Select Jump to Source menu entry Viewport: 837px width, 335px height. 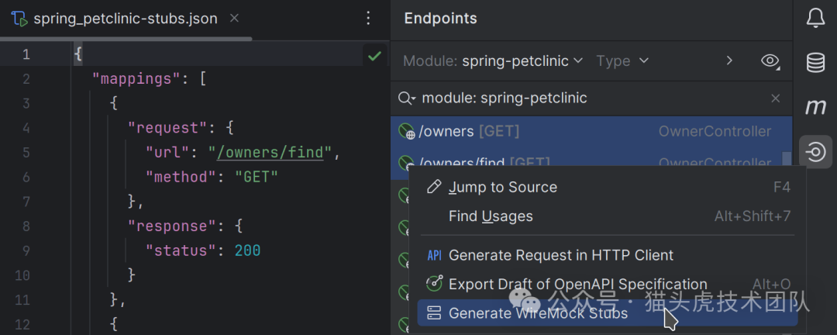(502, 187)
